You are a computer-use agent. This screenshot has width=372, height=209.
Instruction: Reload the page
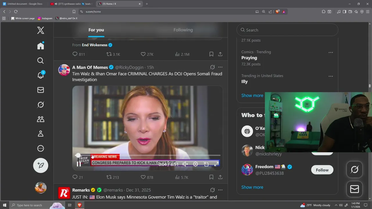(16, 12)
